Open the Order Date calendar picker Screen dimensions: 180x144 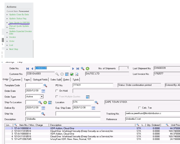[43, 91]
